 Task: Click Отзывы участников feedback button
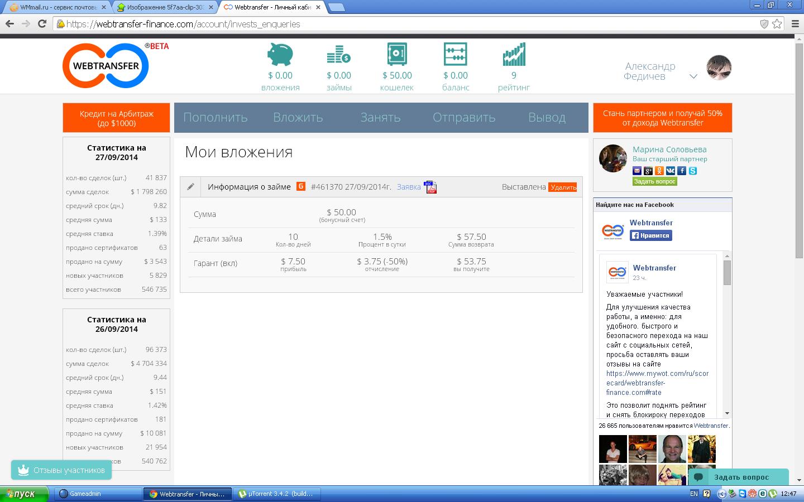(x=61, y=470)
